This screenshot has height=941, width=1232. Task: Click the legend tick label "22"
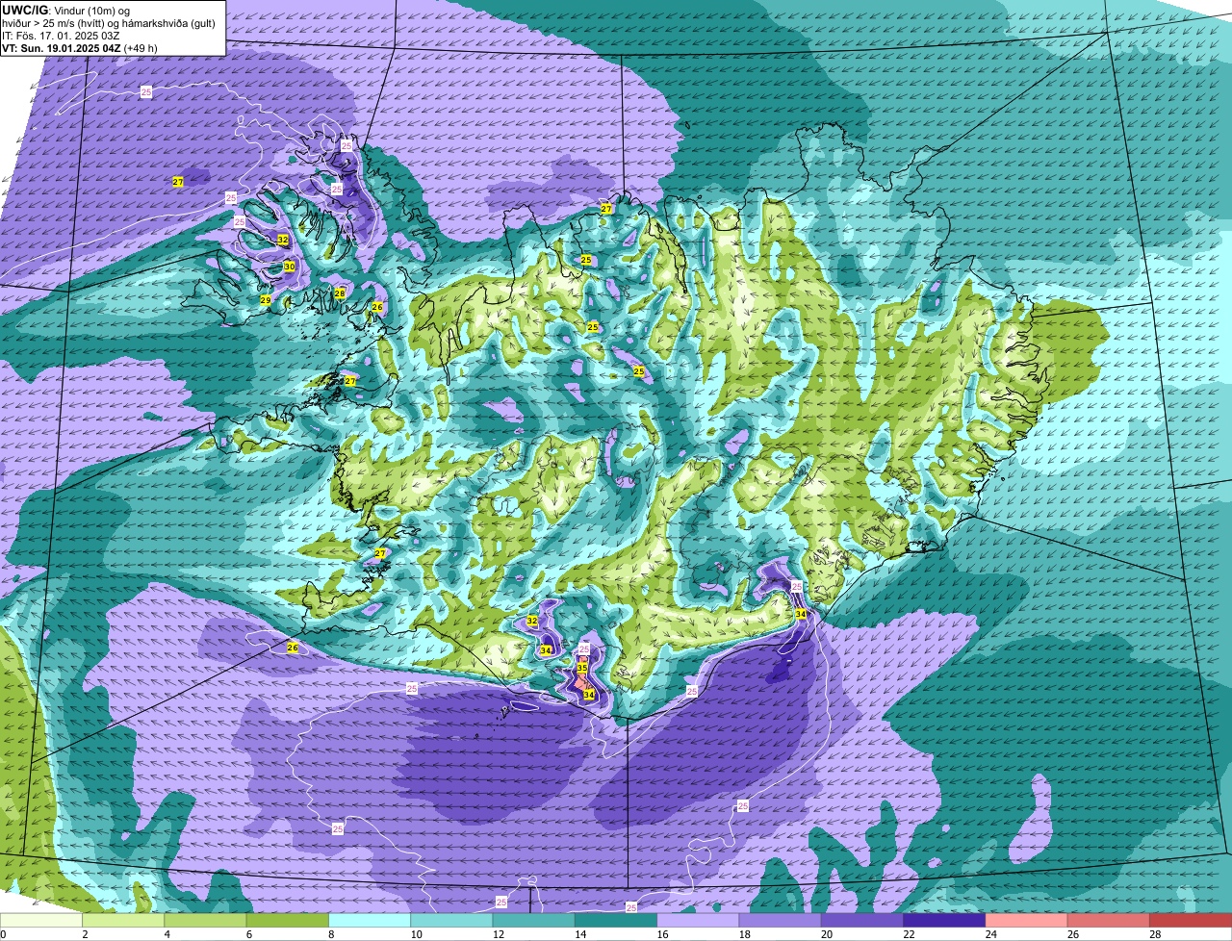coord(907,934)
